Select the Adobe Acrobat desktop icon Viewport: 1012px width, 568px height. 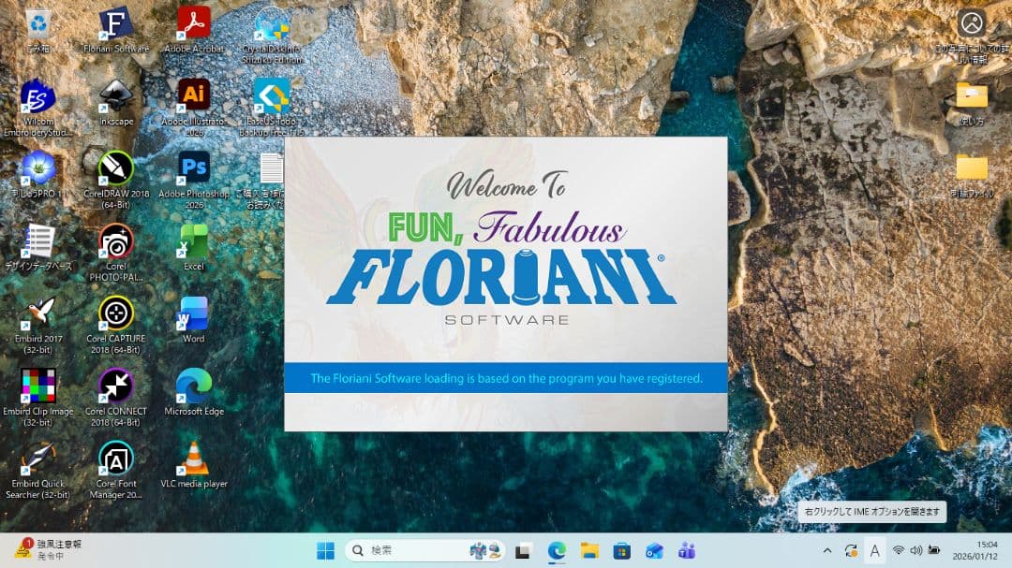pyautogui.click(x=193, y=24)
